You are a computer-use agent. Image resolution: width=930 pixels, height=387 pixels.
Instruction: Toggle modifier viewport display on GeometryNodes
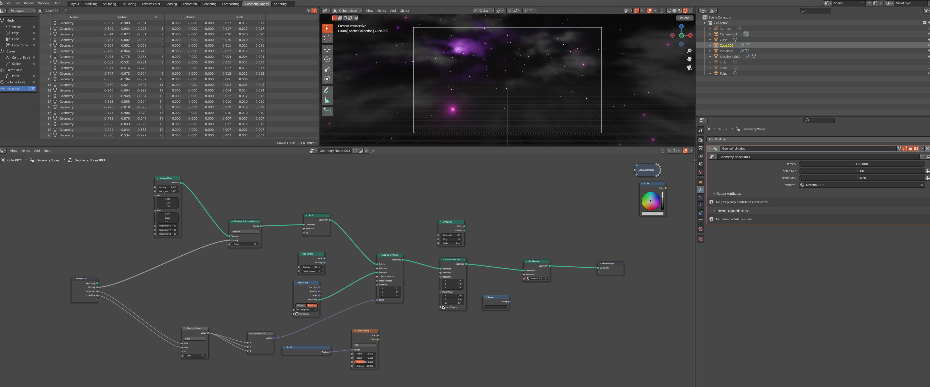point(911,148)
